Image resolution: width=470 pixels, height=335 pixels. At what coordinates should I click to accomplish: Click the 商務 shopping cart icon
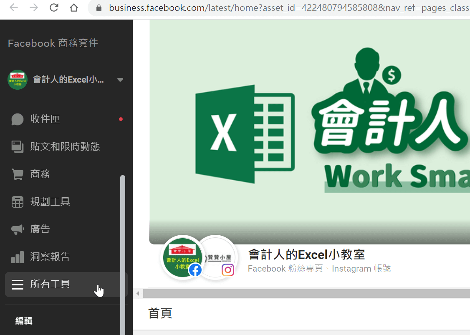(x=18, y=174)
